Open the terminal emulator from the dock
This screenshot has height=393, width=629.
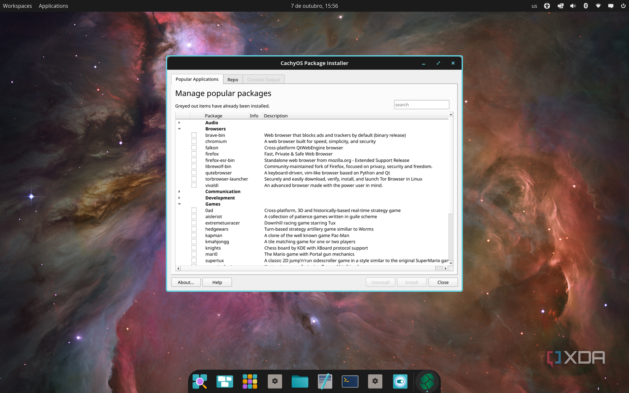[350, 381]
